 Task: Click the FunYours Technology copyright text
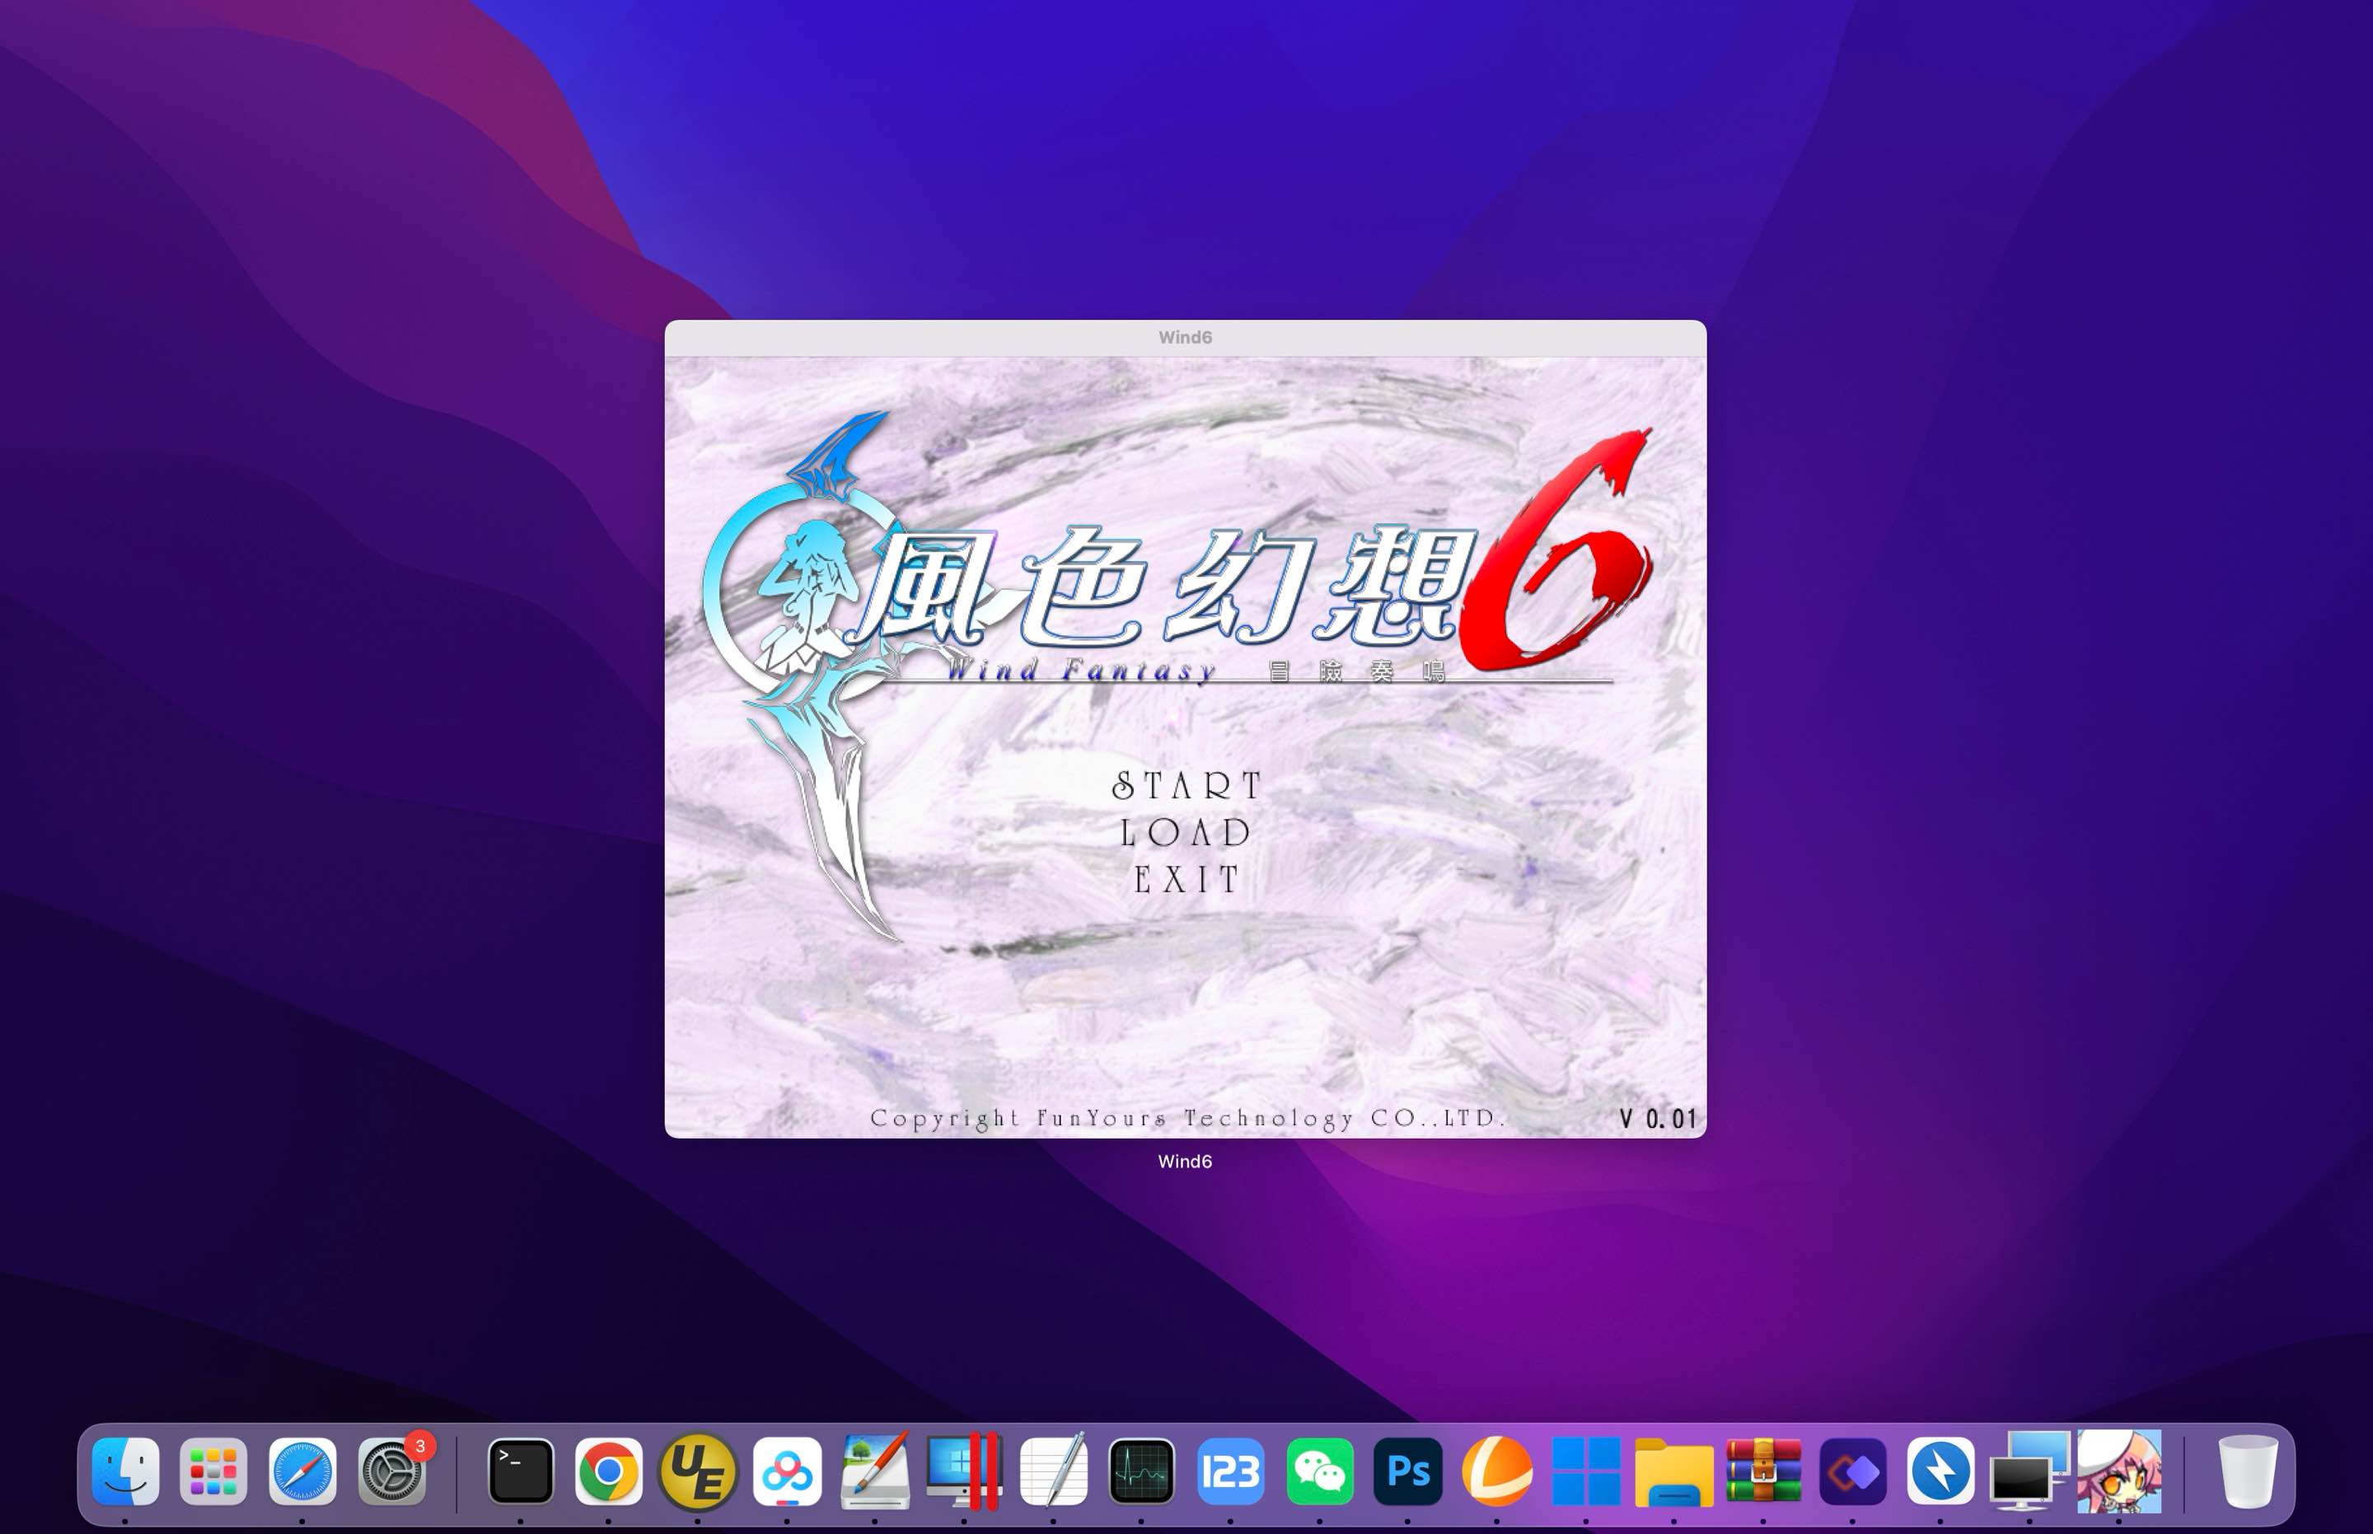coord(1187,1119)
